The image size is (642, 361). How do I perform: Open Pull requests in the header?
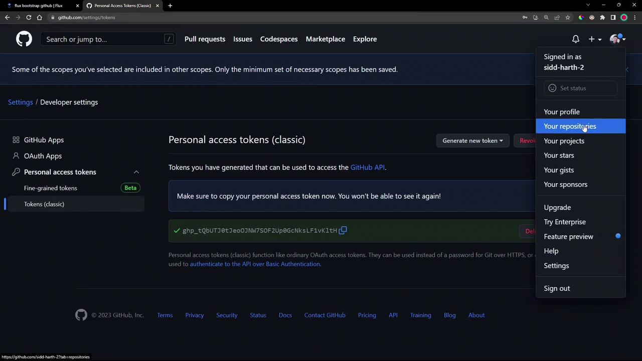pos(205,39)
